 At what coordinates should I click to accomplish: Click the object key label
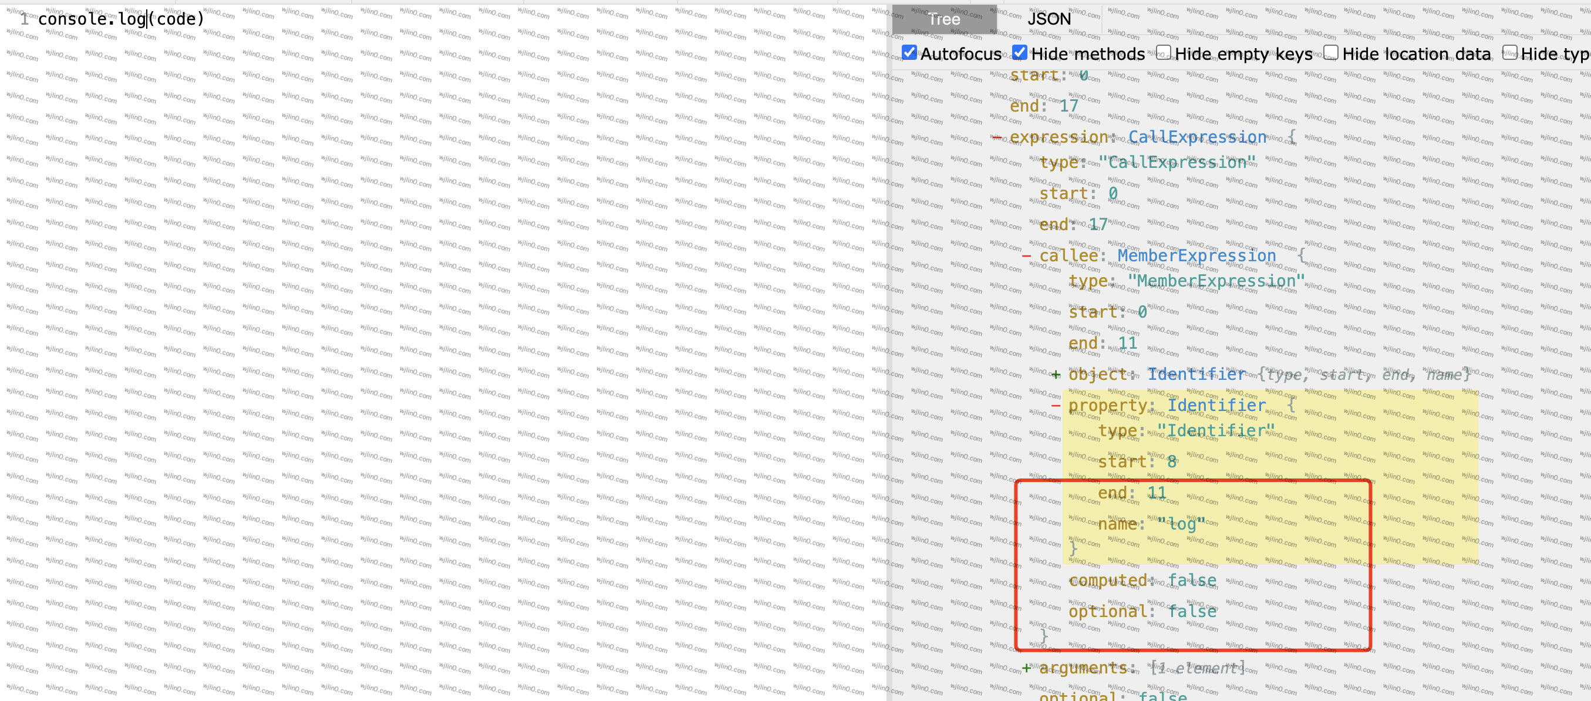(1098, 375)
